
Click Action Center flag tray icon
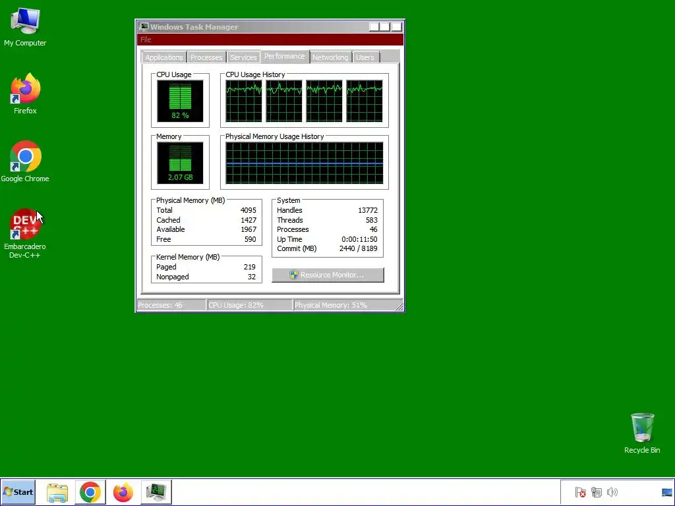(580, 492)
